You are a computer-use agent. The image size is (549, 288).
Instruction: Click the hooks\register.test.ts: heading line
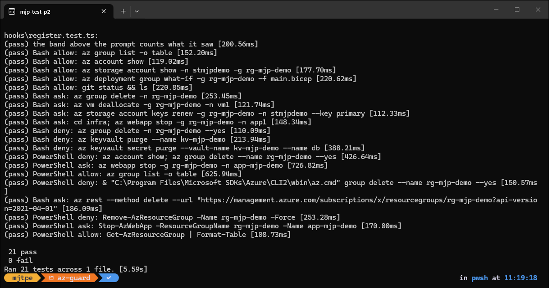(x=51, y=36)
